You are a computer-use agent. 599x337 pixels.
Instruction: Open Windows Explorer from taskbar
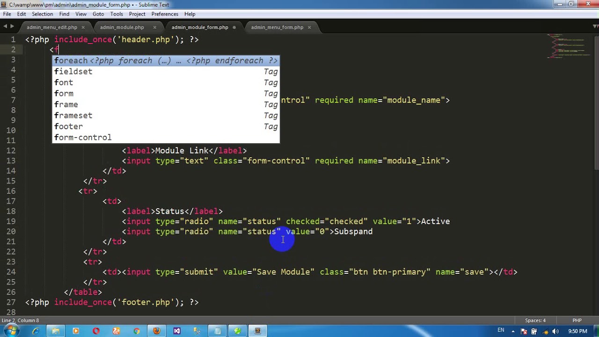(x=56, y=331)
